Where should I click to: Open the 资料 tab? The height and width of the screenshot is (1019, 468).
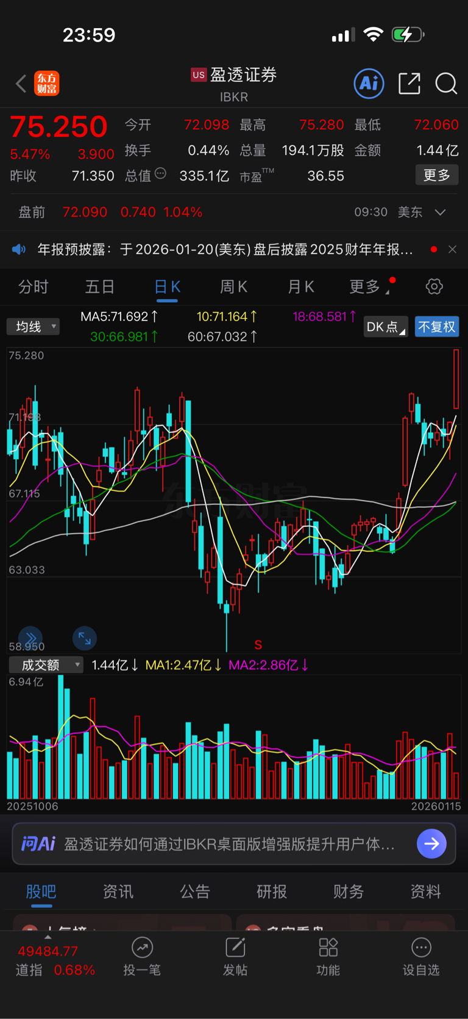pyautogui.click(x=425, y=891)
